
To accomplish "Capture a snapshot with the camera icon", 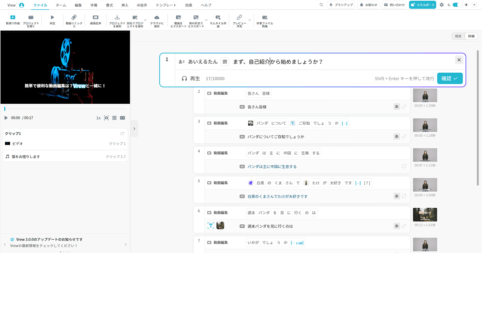I will click(106, 118).
